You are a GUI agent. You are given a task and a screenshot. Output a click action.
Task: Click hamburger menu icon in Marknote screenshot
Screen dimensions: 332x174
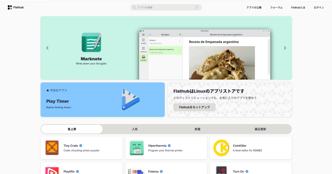coord(143,34)
